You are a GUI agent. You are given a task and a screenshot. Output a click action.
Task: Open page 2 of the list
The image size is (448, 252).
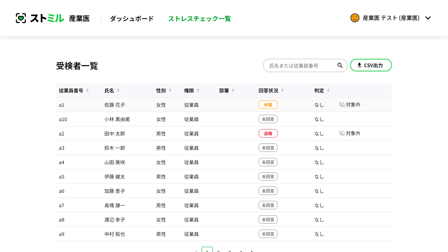click(x=218, y=251)
